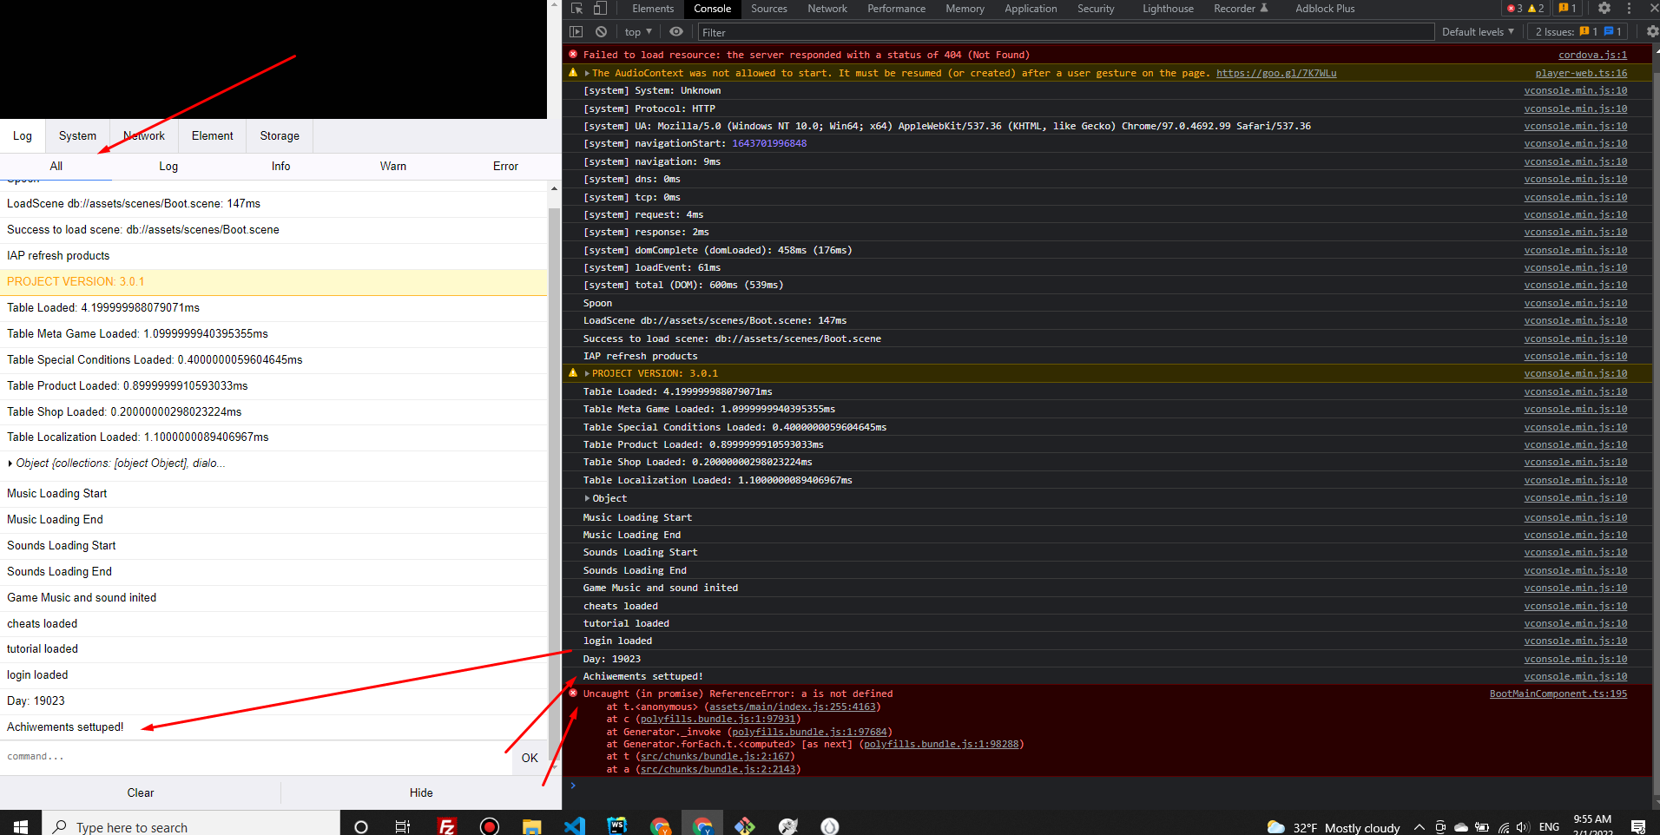Screen dimensions: 1660x835
Task: Switch to the Sources tab
Action: [x=768, y=9]
